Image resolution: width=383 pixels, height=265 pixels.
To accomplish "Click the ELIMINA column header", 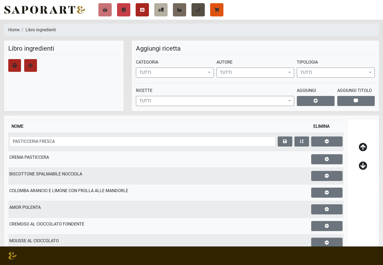I will (321, 126).
